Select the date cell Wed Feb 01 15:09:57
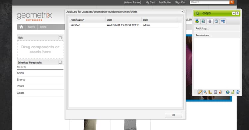 (124, 25)
